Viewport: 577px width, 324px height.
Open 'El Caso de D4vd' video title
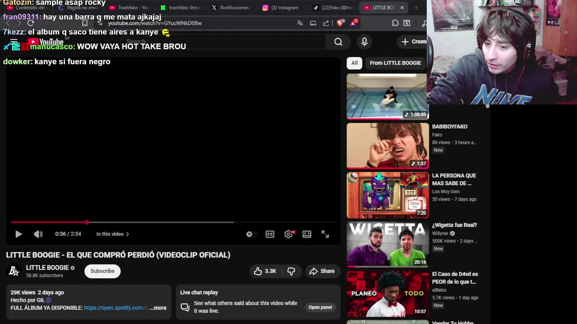tap(455, 278)
